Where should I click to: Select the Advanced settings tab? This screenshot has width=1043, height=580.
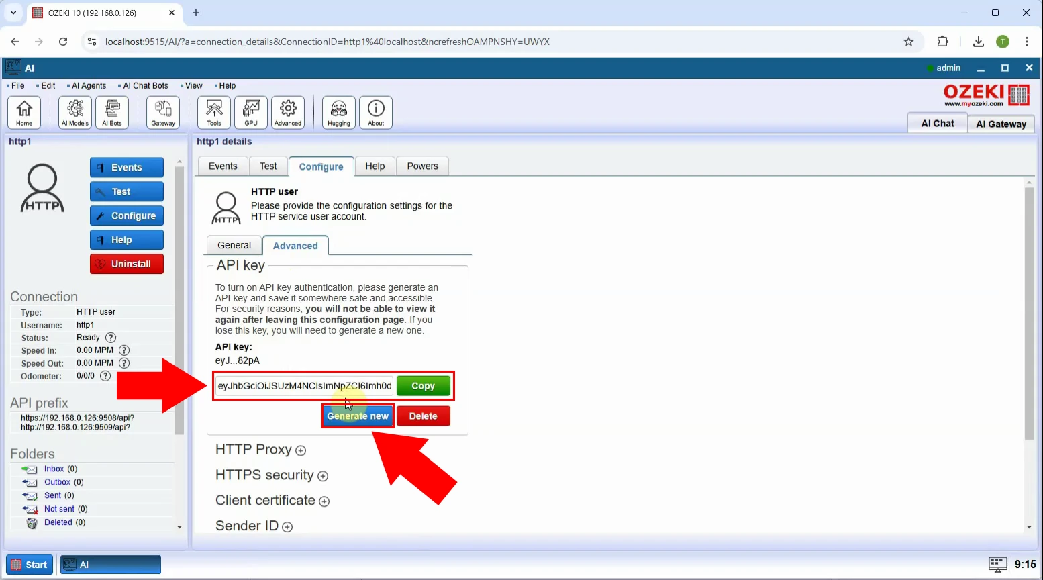(x=295, y=246)
